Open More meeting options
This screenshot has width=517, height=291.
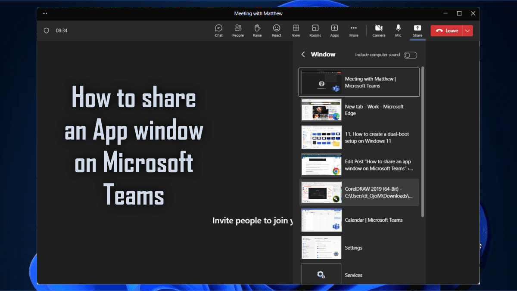point(354,31)
